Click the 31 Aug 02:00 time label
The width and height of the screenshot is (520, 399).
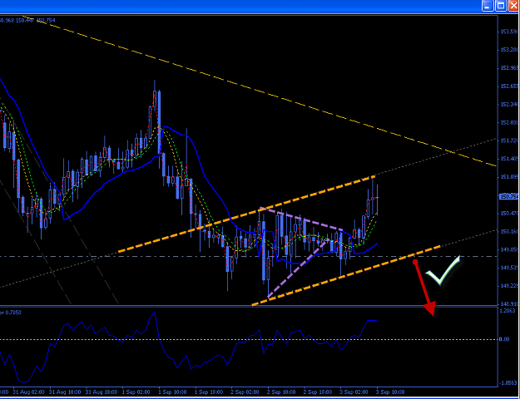[x=29, y=392]
